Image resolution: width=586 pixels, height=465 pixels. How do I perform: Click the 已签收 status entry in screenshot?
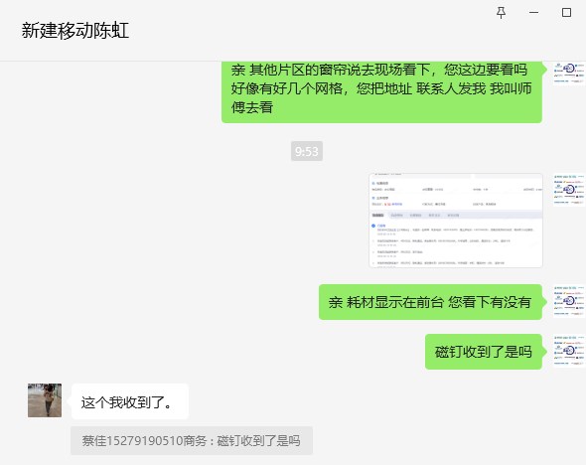pyautogui.click(x=381, y=226)
